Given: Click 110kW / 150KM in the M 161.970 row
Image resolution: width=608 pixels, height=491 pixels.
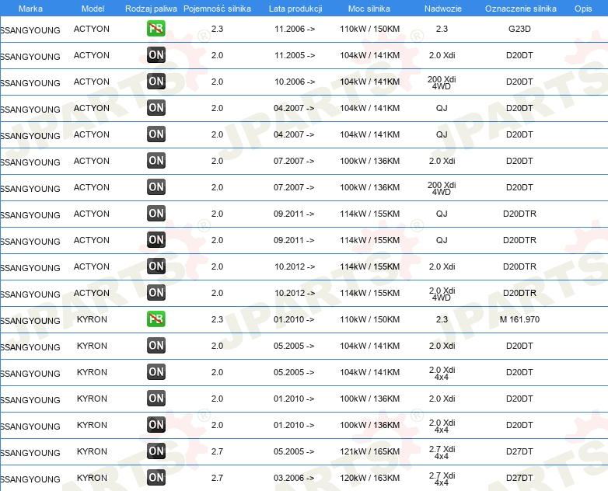Looking at the screenshot, I should click(x=369, y=319).
